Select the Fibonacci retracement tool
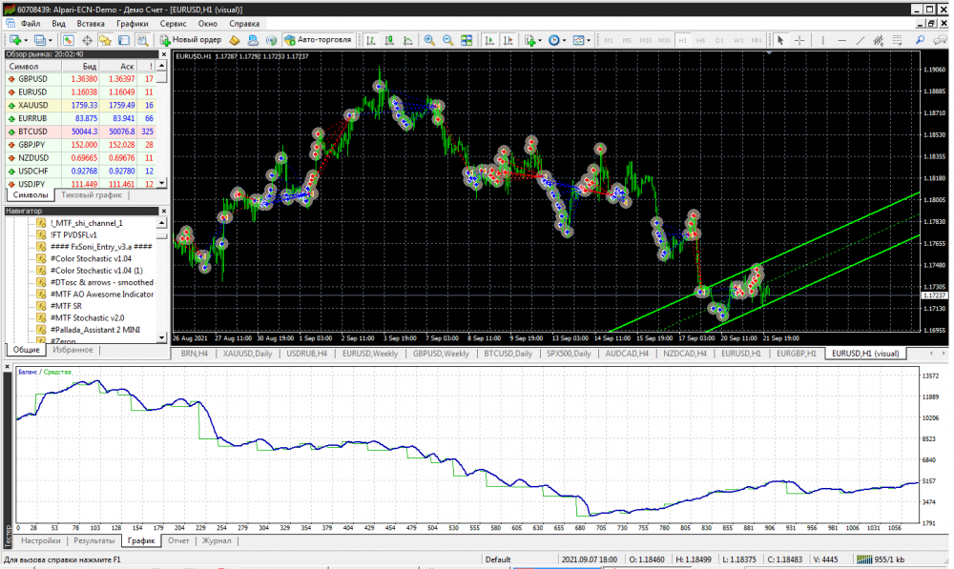The image size is (954, 569). pyautogui.click(x=898, y=40)
